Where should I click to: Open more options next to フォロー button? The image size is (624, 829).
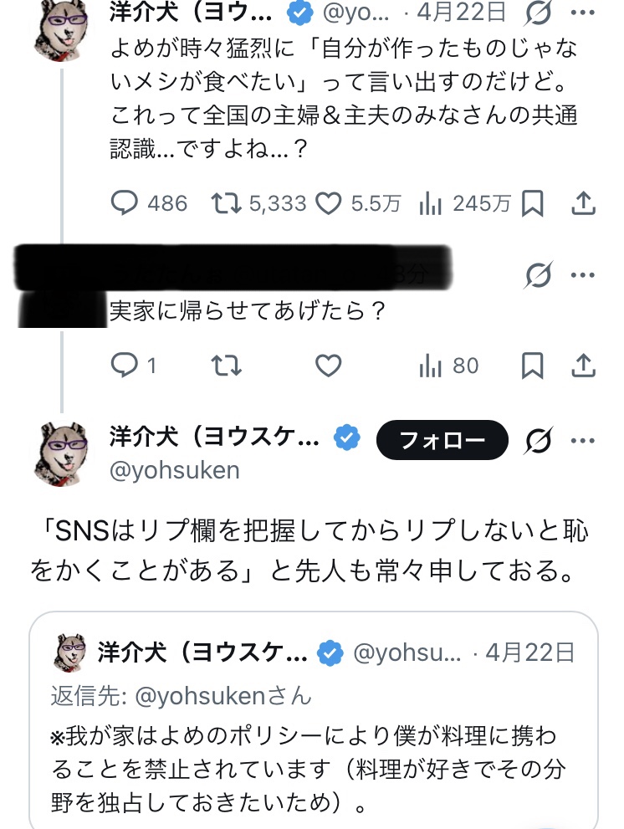[x=583, y=440]
